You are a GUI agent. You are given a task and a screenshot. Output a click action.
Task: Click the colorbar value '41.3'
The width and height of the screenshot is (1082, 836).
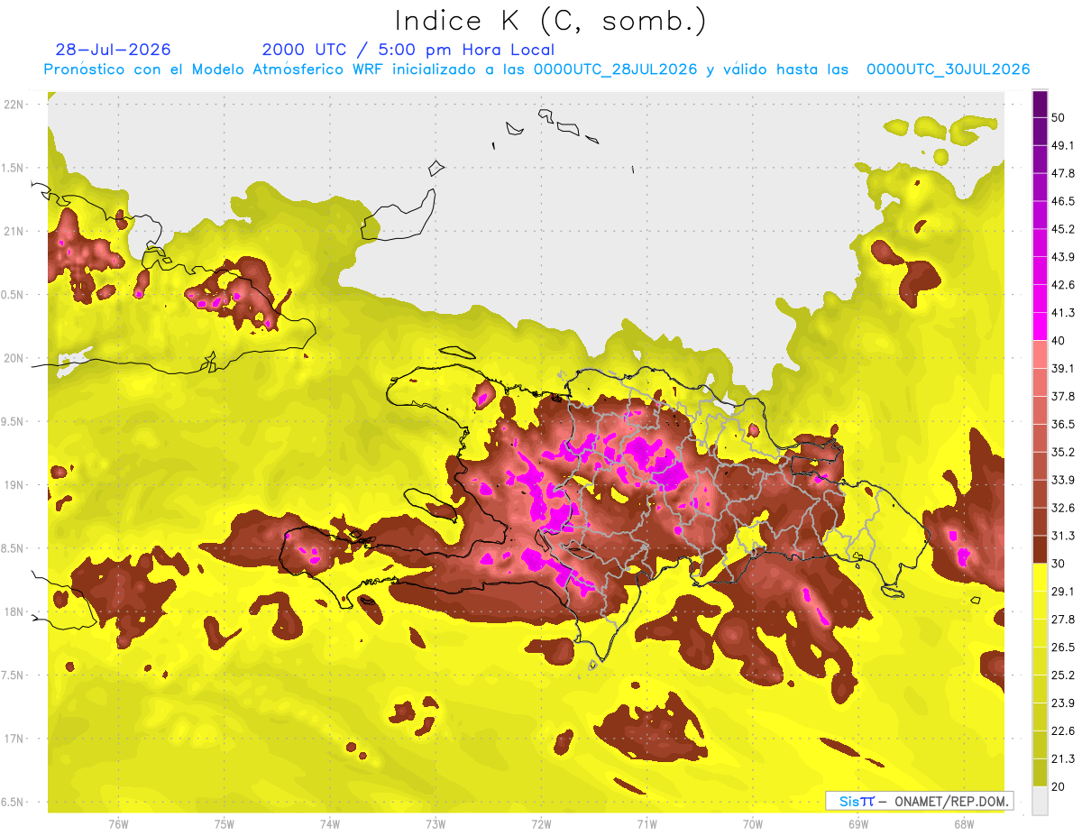1063,314
